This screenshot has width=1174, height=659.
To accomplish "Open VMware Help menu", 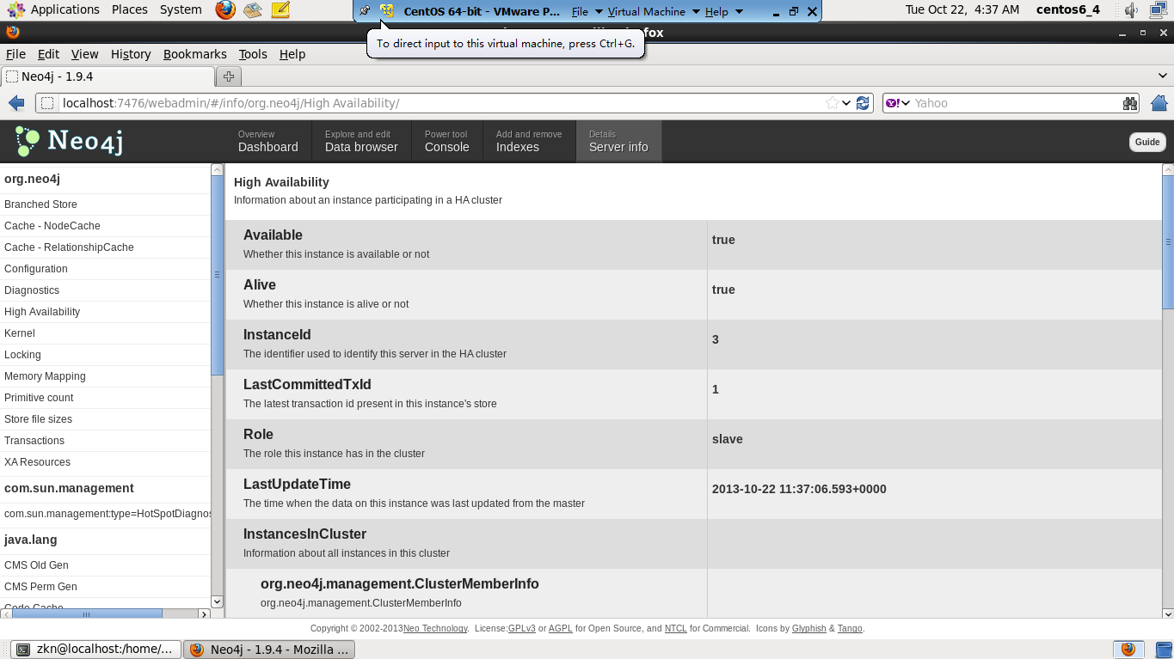I will [716, 11].
